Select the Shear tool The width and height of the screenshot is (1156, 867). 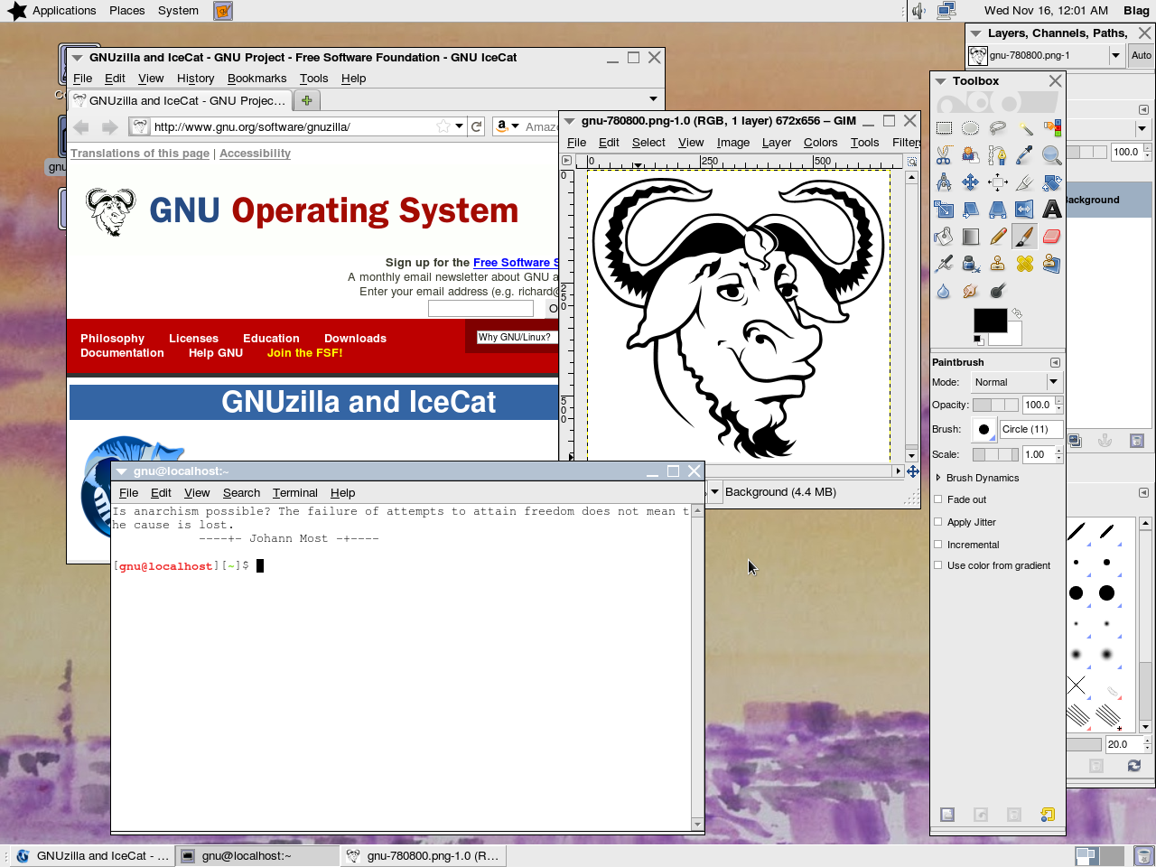pos(970,210)
